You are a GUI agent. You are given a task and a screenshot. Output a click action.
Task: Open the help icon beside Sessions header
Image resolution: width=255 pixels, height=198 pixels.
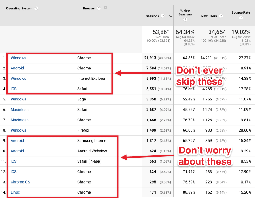[x=163, y=16]
